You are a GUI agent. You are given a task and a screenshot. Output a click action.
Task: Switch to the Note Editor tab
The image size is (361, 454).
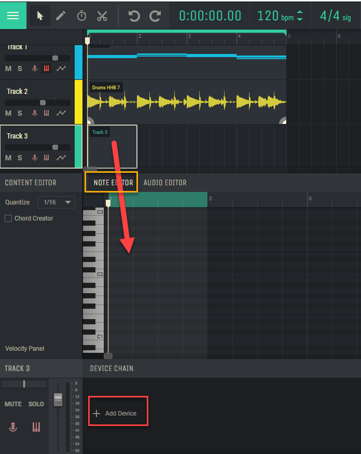click(113, 183)
